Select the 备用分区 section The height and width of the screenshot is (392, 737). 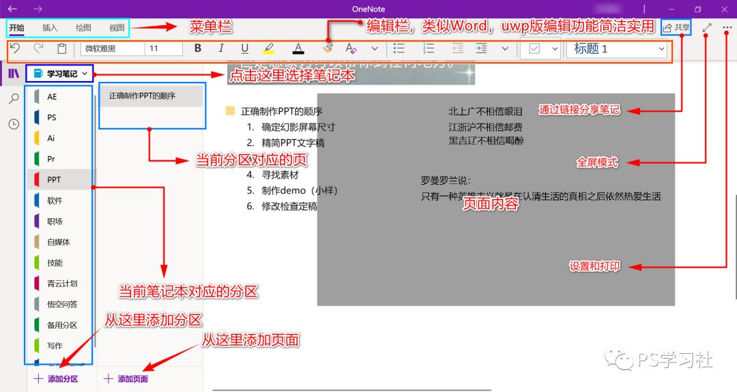(60, 325)
